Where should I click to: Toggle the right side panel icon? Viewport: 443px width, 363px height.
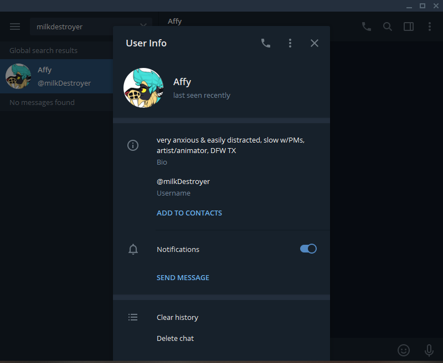(409, 27)
